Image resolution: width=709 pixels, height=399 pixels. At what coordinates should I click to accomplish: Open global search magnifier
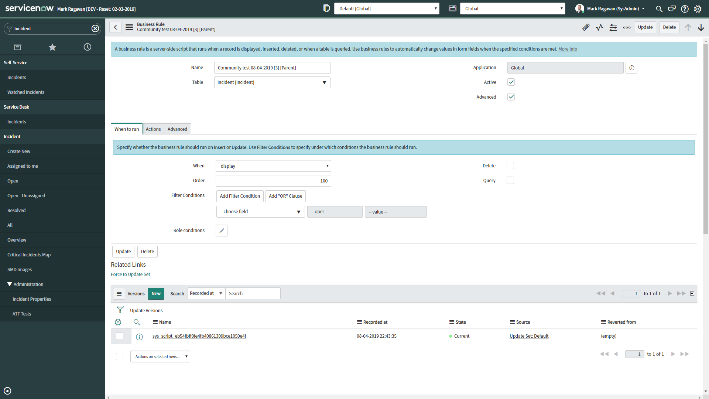click(x=659, y=9)
